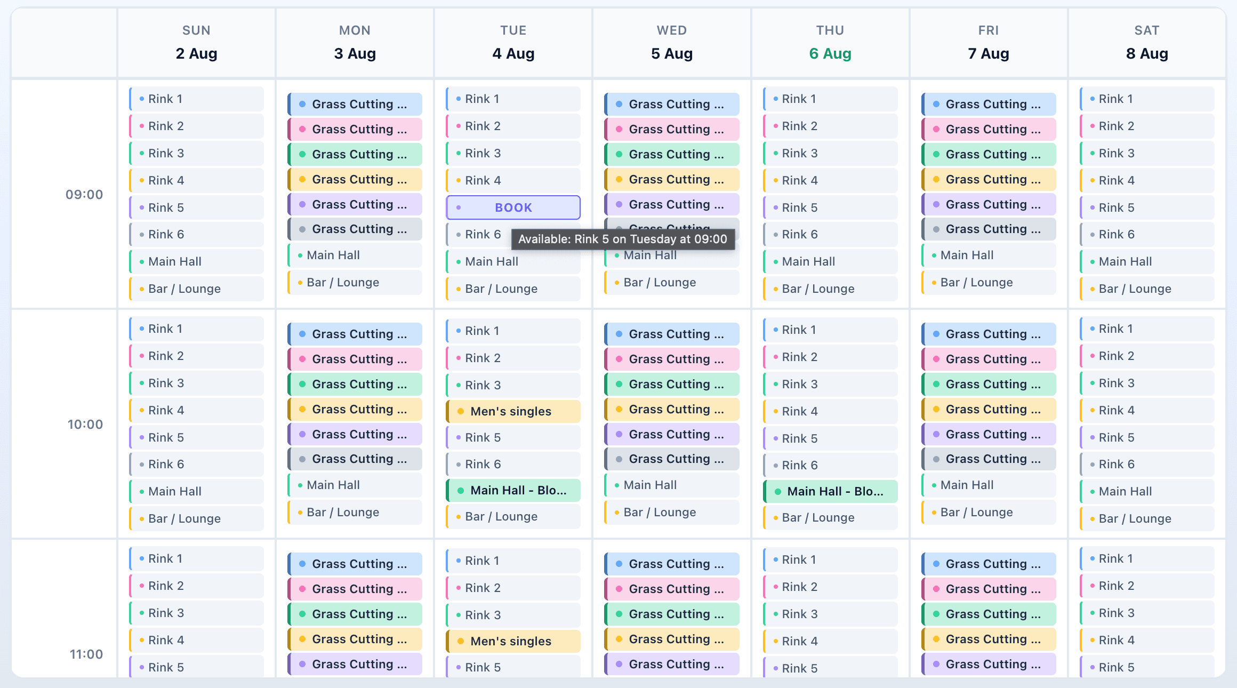
Task: Select Main Hall on Friday at 09:00
Action: click(989, 255)
